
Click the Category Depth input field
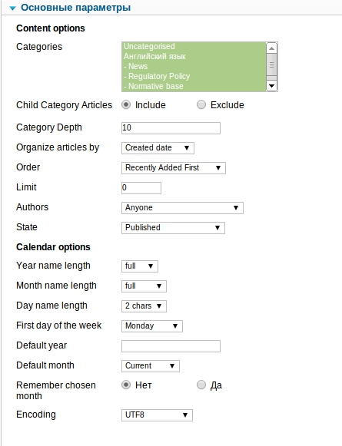tap(171, 128)
